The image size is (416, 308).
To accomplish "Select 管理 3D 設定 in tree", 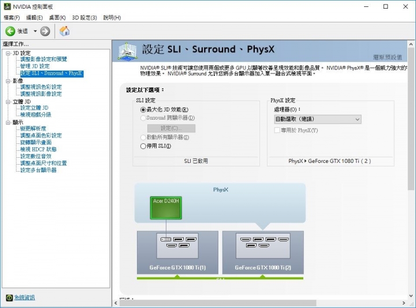I will (35, 66).
